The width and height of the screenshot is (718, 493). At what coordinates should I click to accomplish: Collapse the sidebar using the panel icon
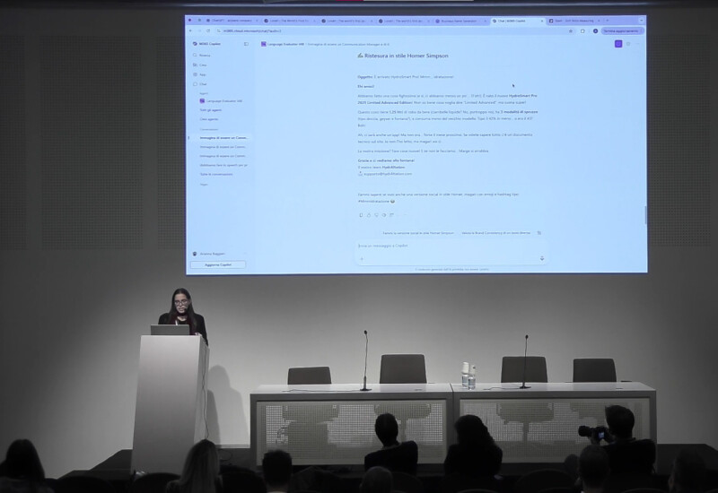point(247,43)
